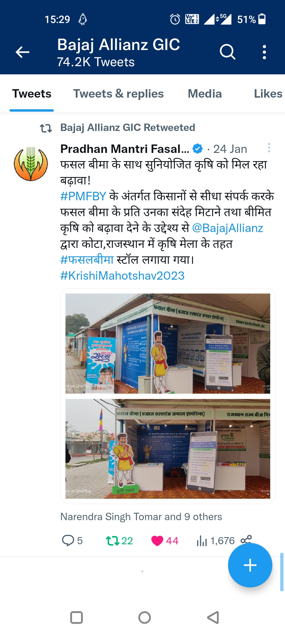Reply to the tweet via comment icon
This screenshot has width=285, height=635.
[x=68, y=541]
